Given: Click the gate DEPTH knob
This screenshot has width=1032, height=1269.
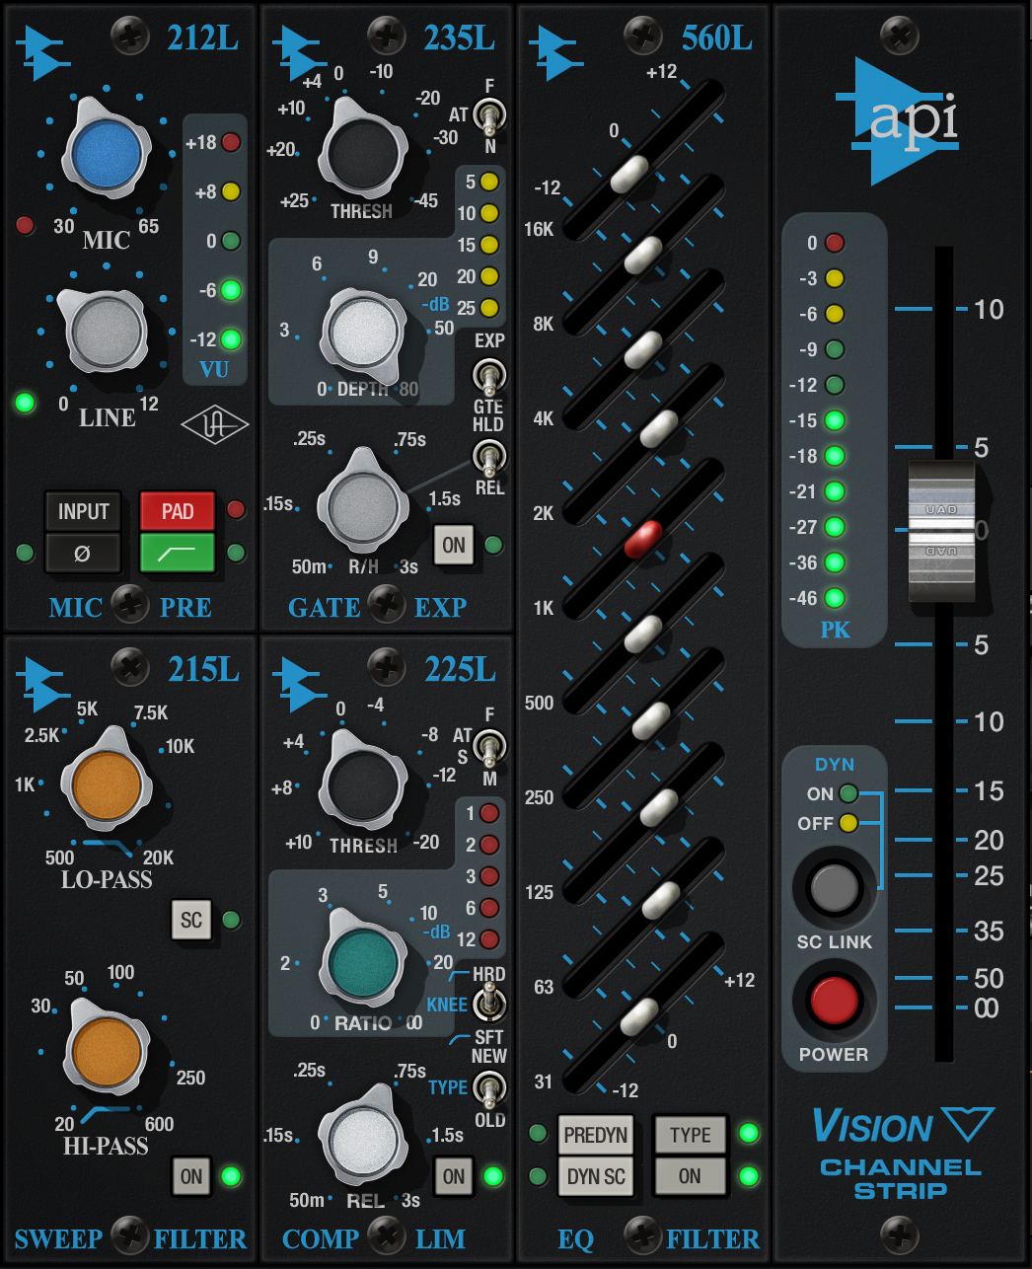Looking at the screenshot, I should click(x=363, y=333).
